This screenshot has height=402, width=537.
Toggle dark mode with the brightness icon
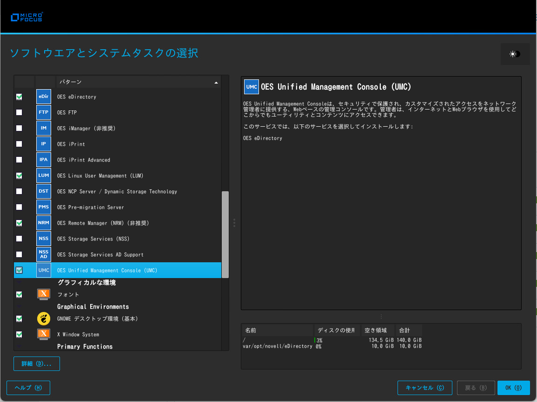pyautogui.click(x=514, y=54)
